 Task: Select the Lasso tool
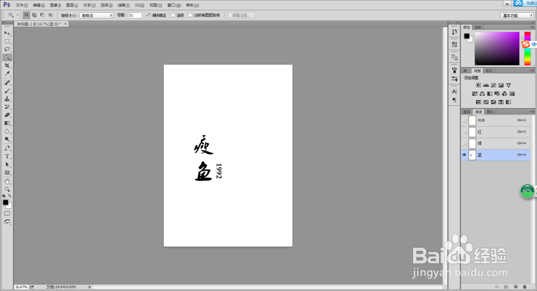7,49
